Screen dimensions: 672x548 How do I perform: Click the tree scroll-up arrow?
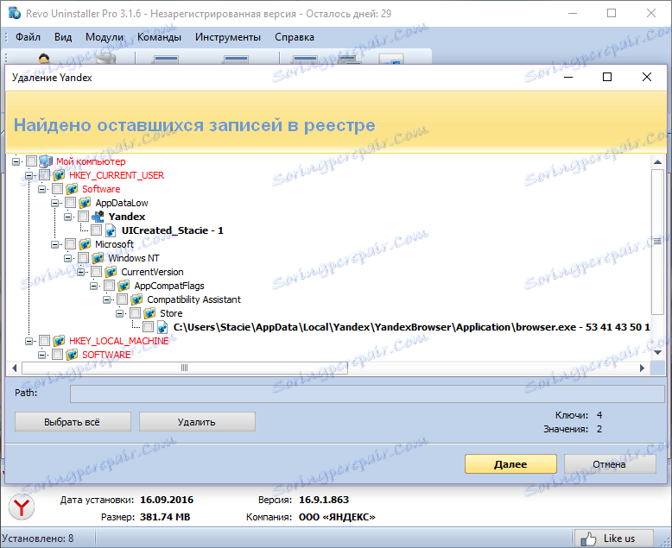pyautogui.click(x=657, y=162)
